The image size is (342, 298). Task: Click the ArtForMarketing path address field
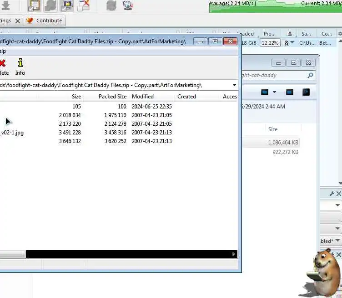click(x=116, y=85)
